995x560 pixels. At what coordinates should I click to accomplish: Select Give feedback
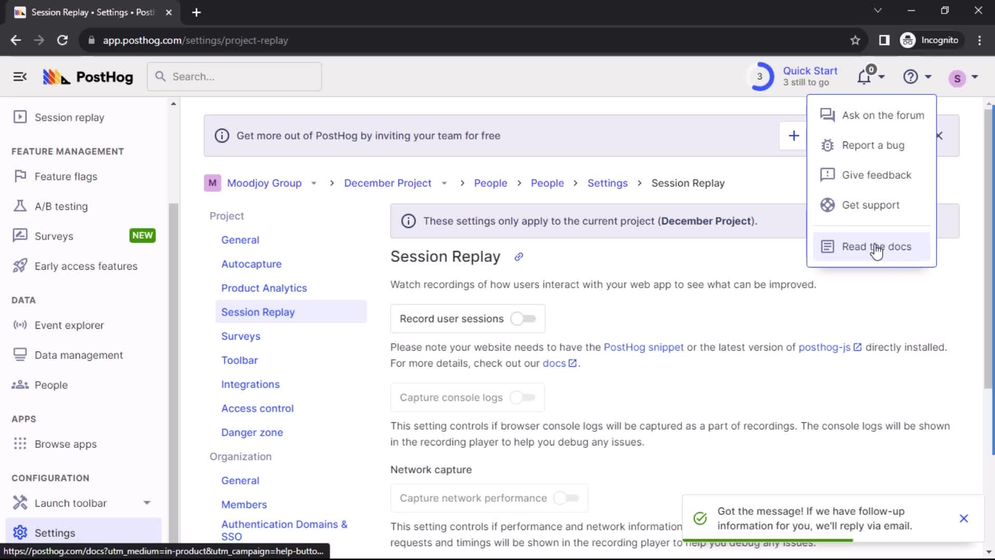[x=872, y=175]
